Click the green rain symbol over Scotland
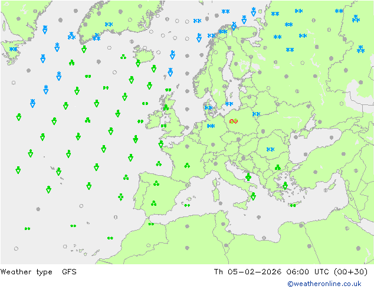 tap(166, 107)
